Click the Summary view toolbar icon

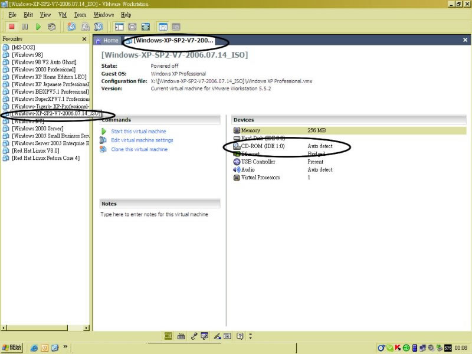[163, 27]
